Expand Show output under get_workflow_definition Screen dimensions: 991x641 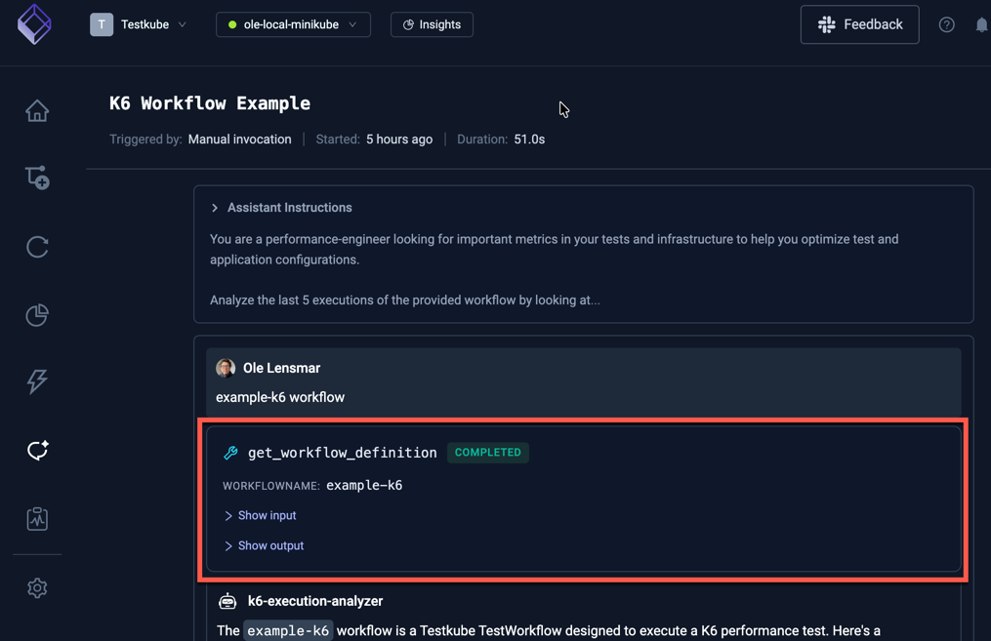[x=264, y=545]
